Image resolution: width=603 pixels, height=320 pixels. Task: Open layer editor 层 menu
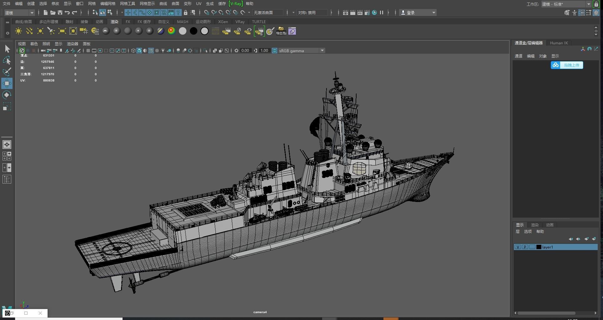[518, 232]
